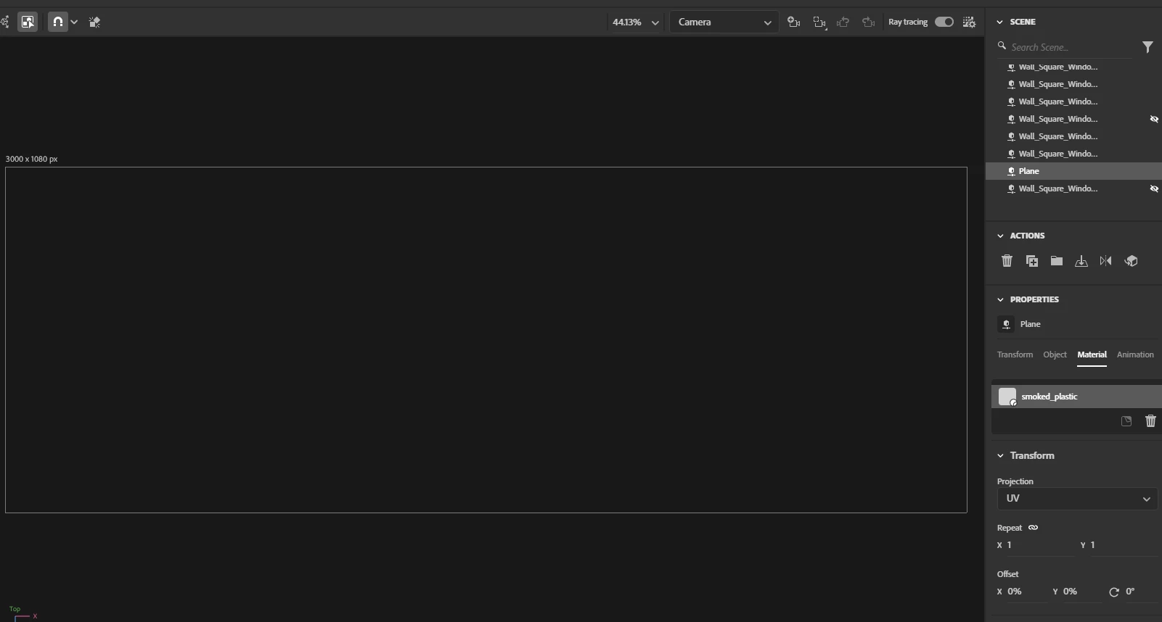Click the Mirror flip action icon
This screenshot has width=1162, height=622.
pyautogui.click(x=1106, y=261)
